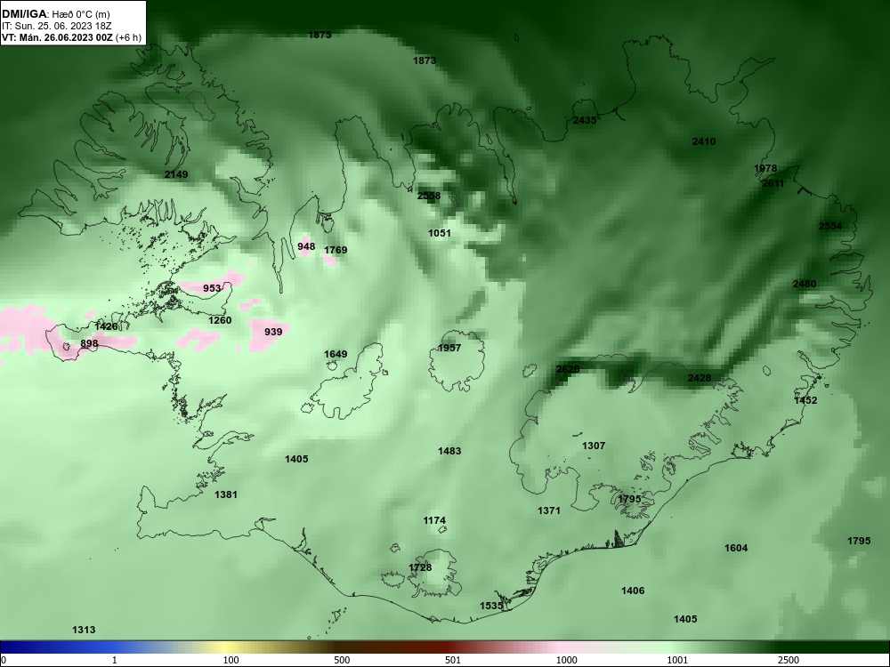Click the 1649 map value
890x667 pixels.
tap(336, 355)
